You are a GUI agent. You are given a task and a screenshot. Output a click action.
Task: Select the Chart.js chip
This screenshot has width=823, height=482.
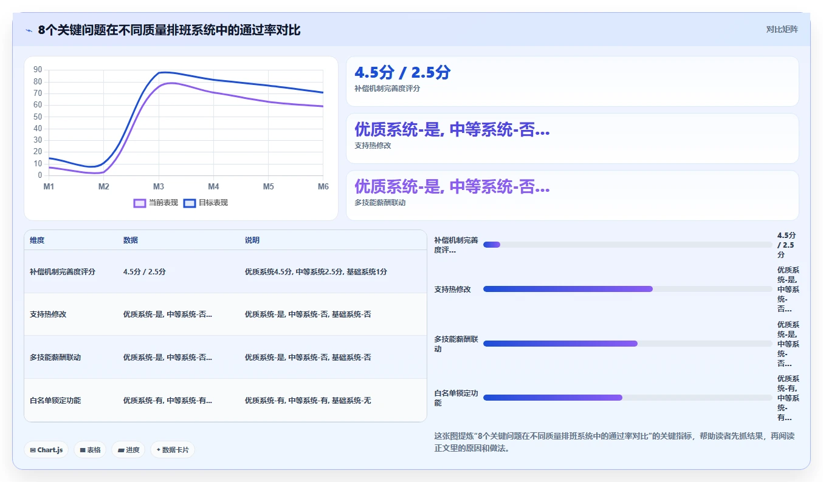[x=46, y=450]
